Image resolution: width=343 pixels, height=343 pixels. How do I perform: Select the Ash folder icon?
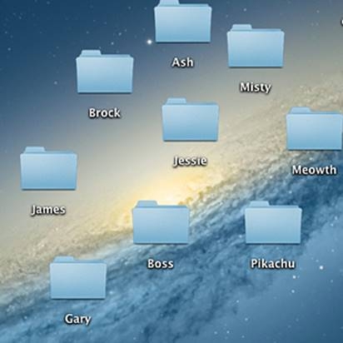pyautogui.click(x=183, y=21)
